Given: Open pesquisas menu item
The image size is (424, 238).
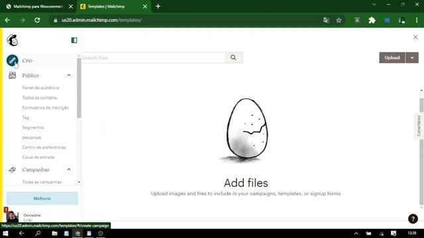Looking at the screenshot, I should 32,138.
